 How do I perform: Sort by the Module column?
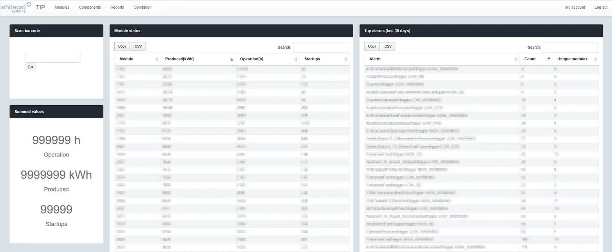(x=138, y=59)
